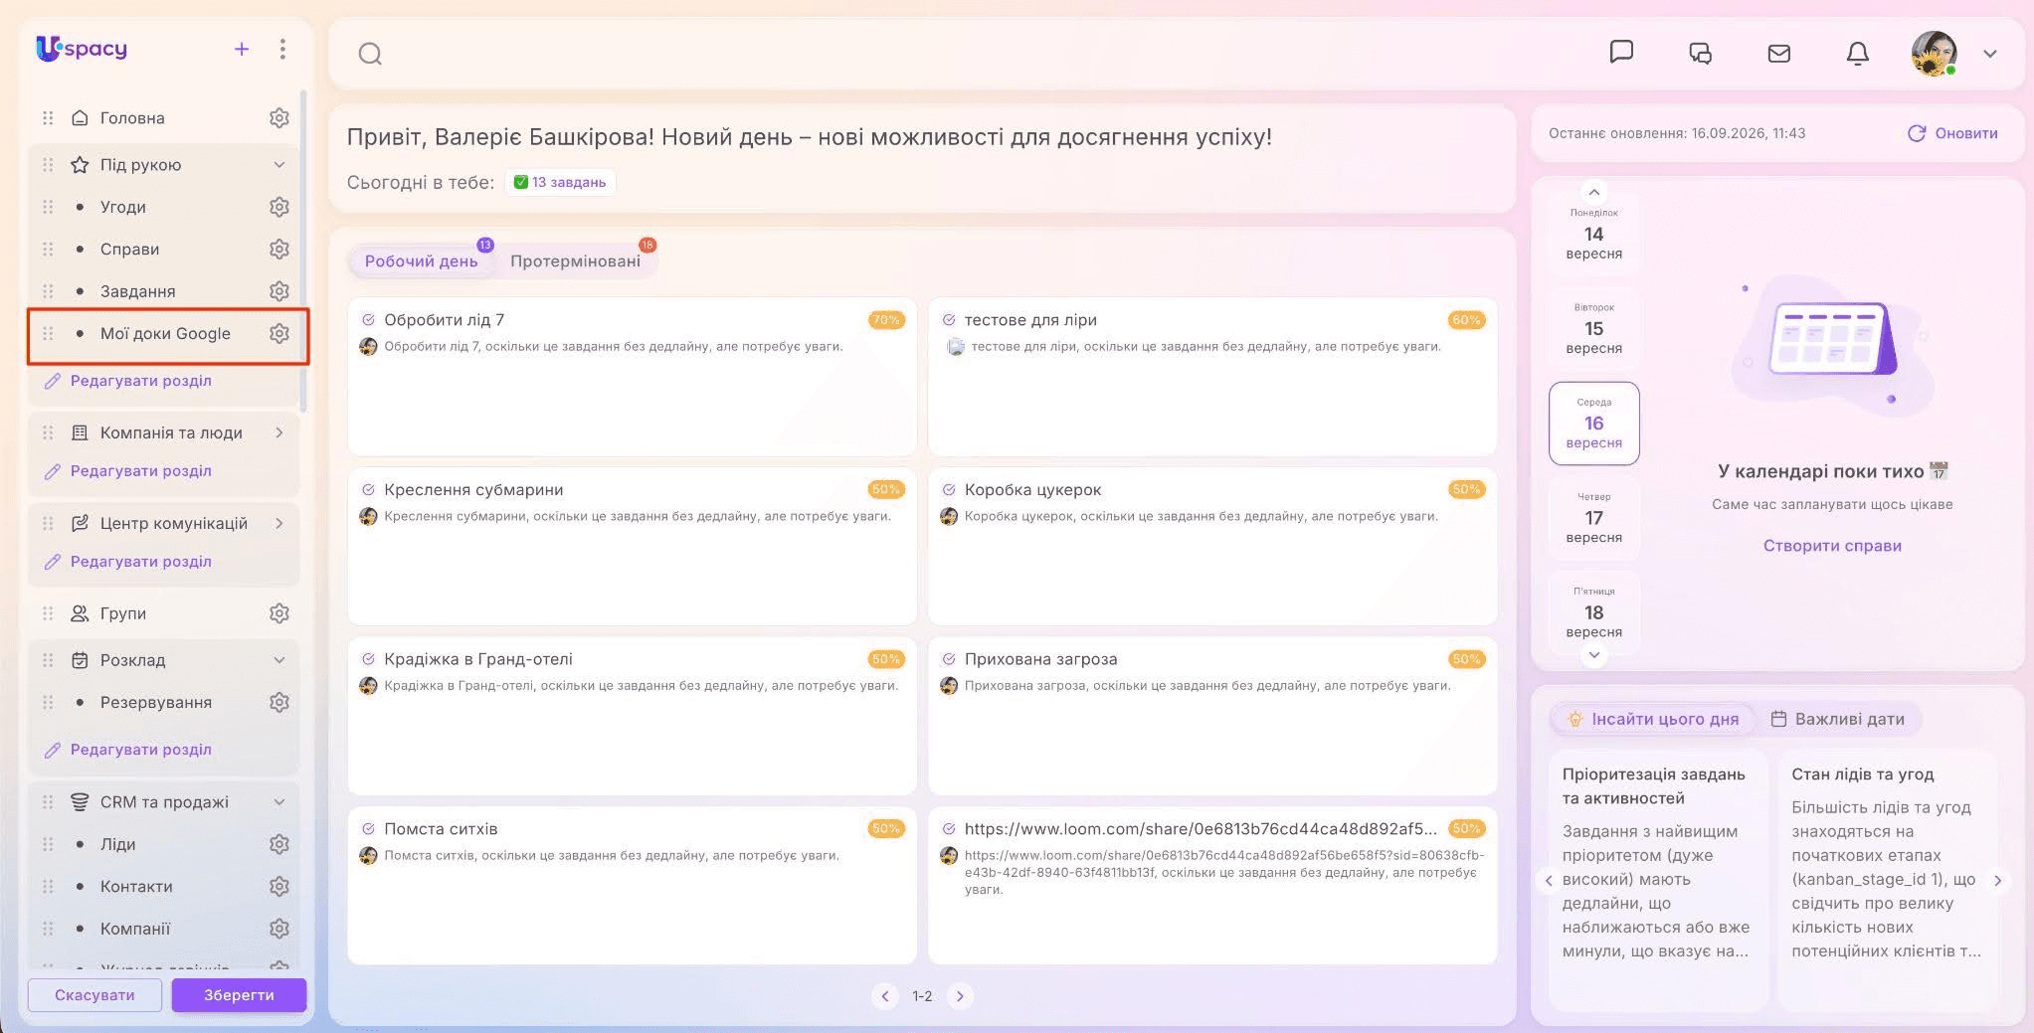This screenshot has width=2034, height=1033.
Task: Open settings gear for Справи
Action: coord(279,249)
